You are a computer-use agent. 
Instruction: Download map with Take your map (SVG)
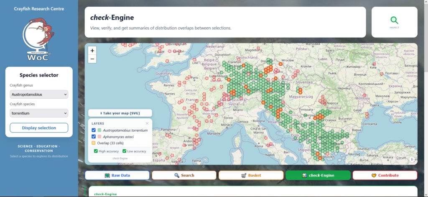tap(120, 113)
